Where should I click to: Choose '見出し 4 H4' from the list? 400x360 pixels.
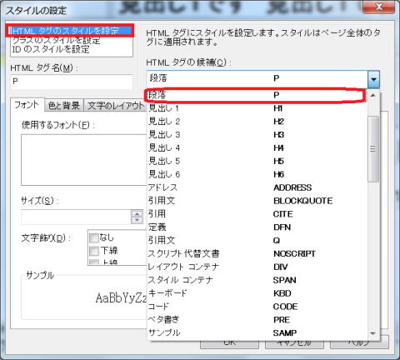257,147
